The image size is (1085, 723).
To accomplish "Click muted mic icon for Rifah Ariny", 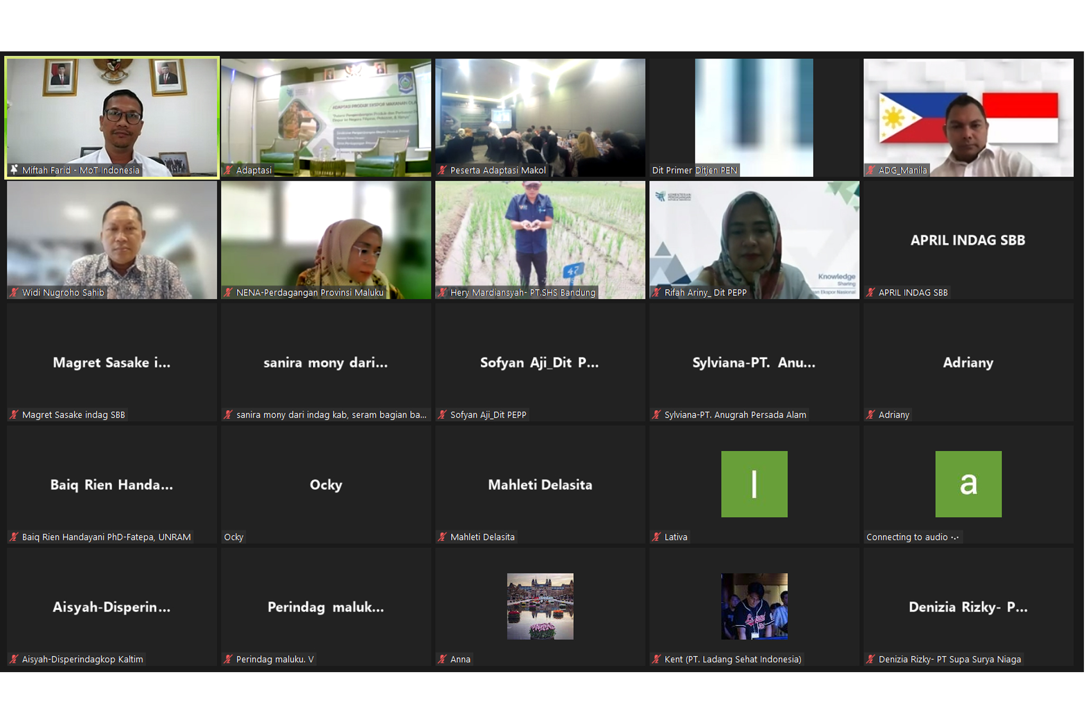I will 656,292.
